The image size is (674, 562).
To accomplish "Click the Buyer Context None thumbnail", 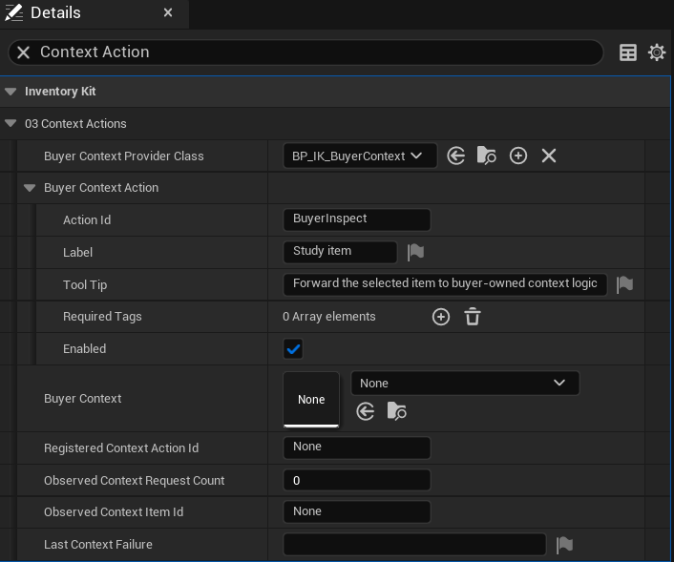I will tap(311, 399).
